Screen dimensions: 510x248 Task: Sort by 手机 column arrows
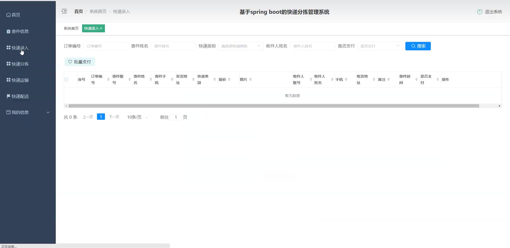[346, 79]
